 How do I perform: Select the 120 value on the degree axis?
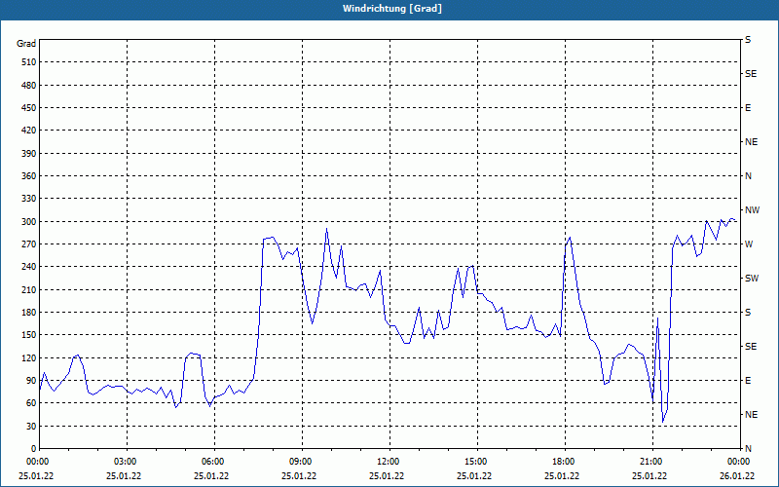[29, 357]
